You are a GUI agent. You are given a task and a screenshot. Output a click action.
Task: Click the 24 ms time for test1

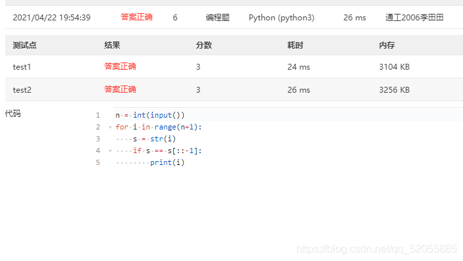(298, 67)
